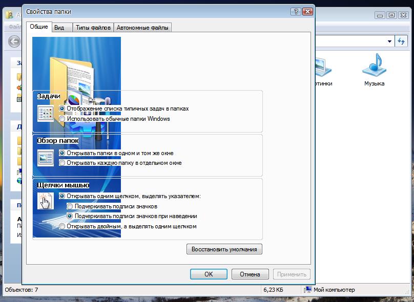This screenshot has width=414, height=302.
Task: Click the Задачи section icon
Action: tap(45, 114)
